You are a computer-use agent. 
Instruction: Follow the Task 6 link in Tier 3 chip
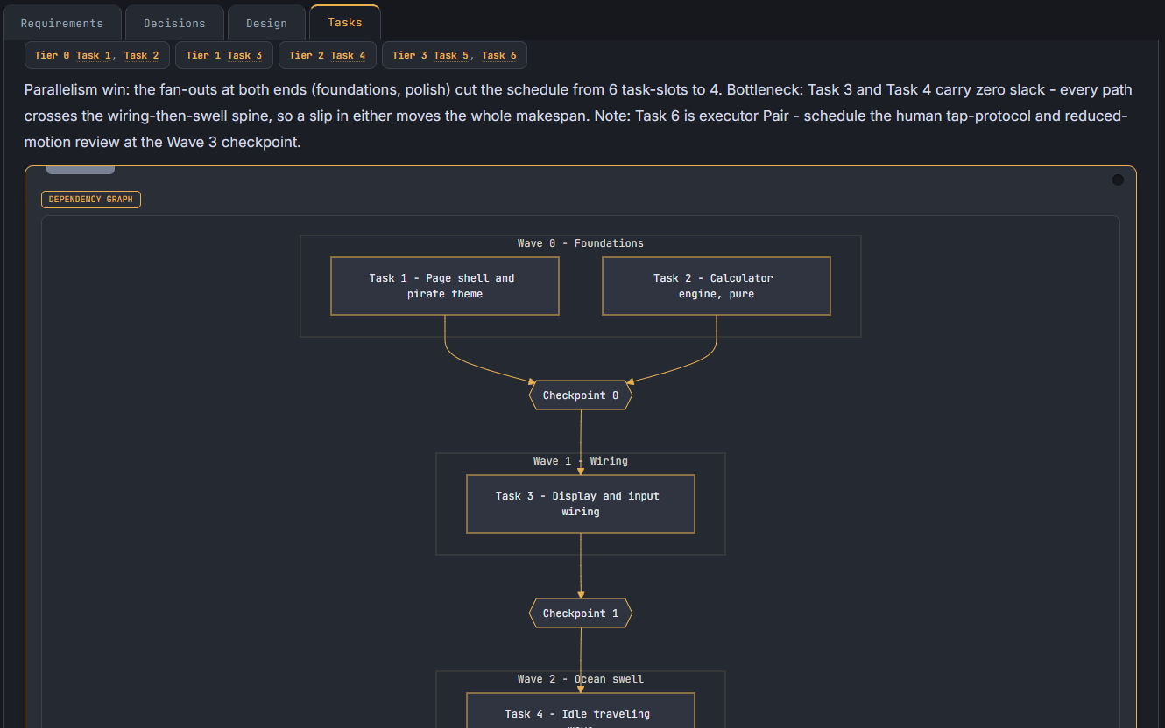499,55
